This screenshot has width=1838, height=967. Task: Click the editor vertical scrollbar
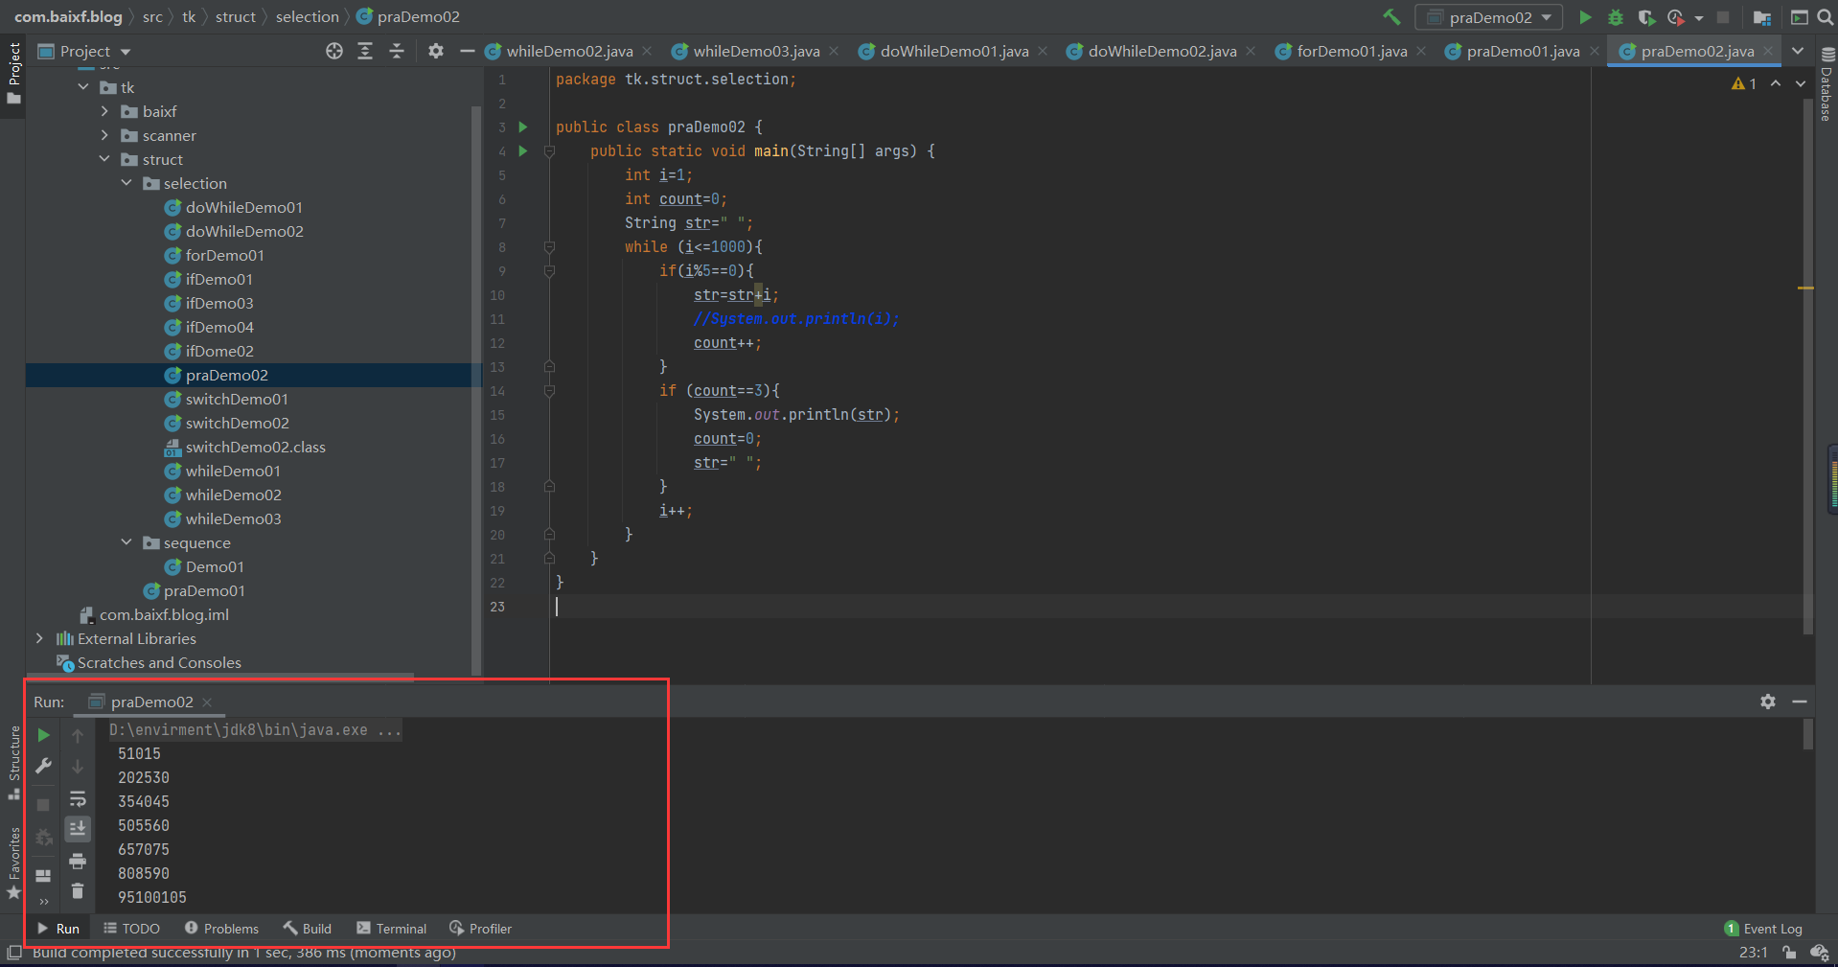(1807, 364)
